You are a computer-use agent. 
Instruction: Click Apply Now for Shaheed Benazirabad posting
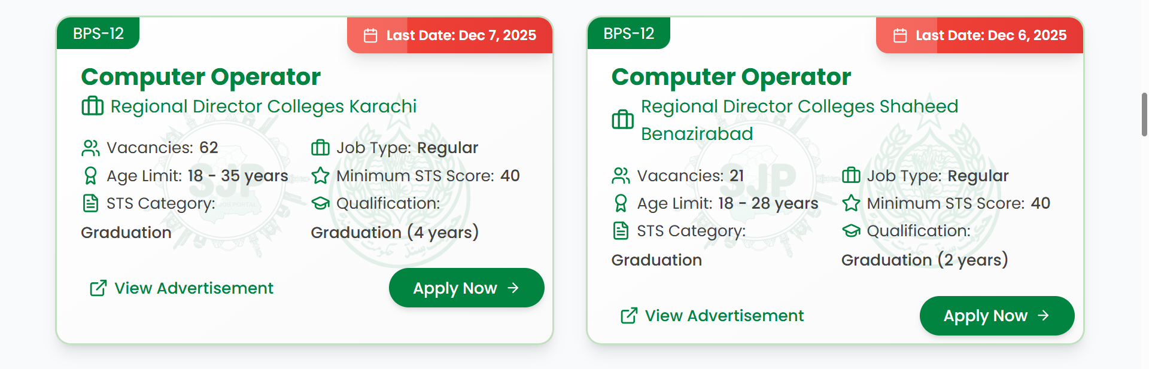point(996,316)
